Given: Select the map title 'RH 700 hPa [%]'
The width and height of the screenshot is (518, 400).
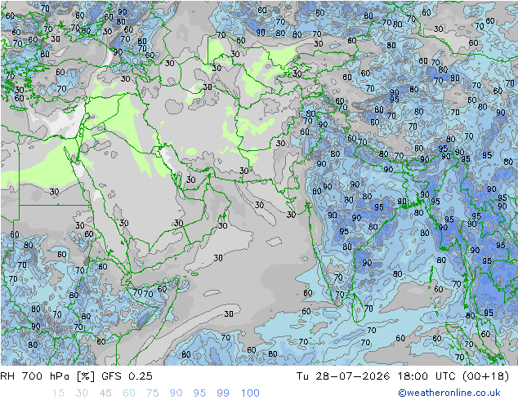Looking at the screenshot, I should [x=47, y=376].
